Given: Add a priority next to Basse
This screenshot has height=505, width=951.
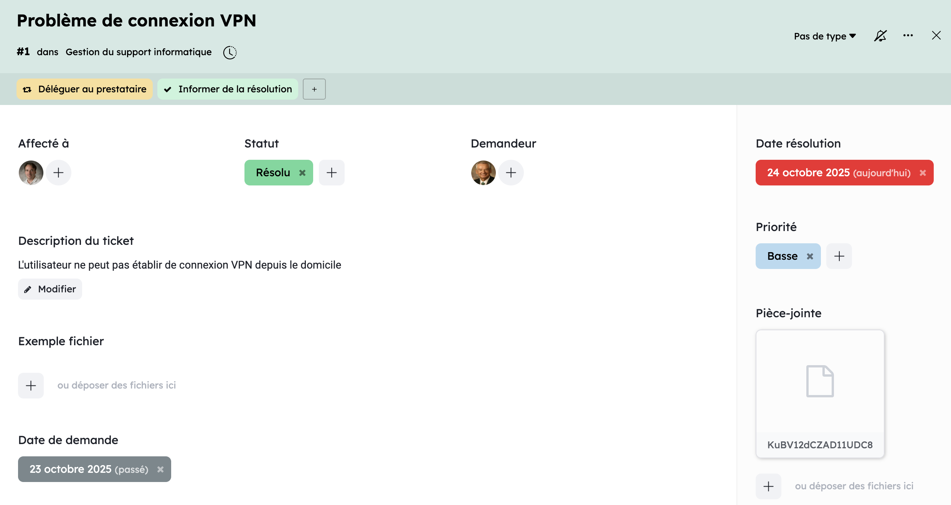Looking at the screenshot, I should (839, 256).
